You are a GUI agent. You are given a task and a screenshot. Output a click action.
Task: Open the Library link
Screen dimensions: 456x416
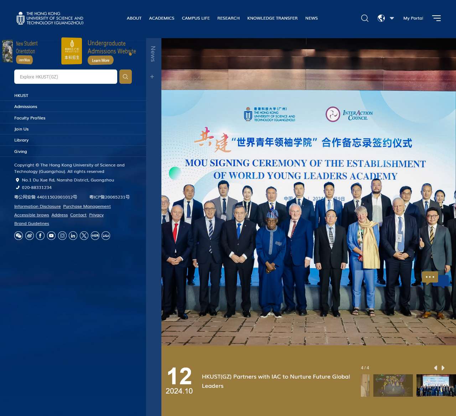[21, 140]
